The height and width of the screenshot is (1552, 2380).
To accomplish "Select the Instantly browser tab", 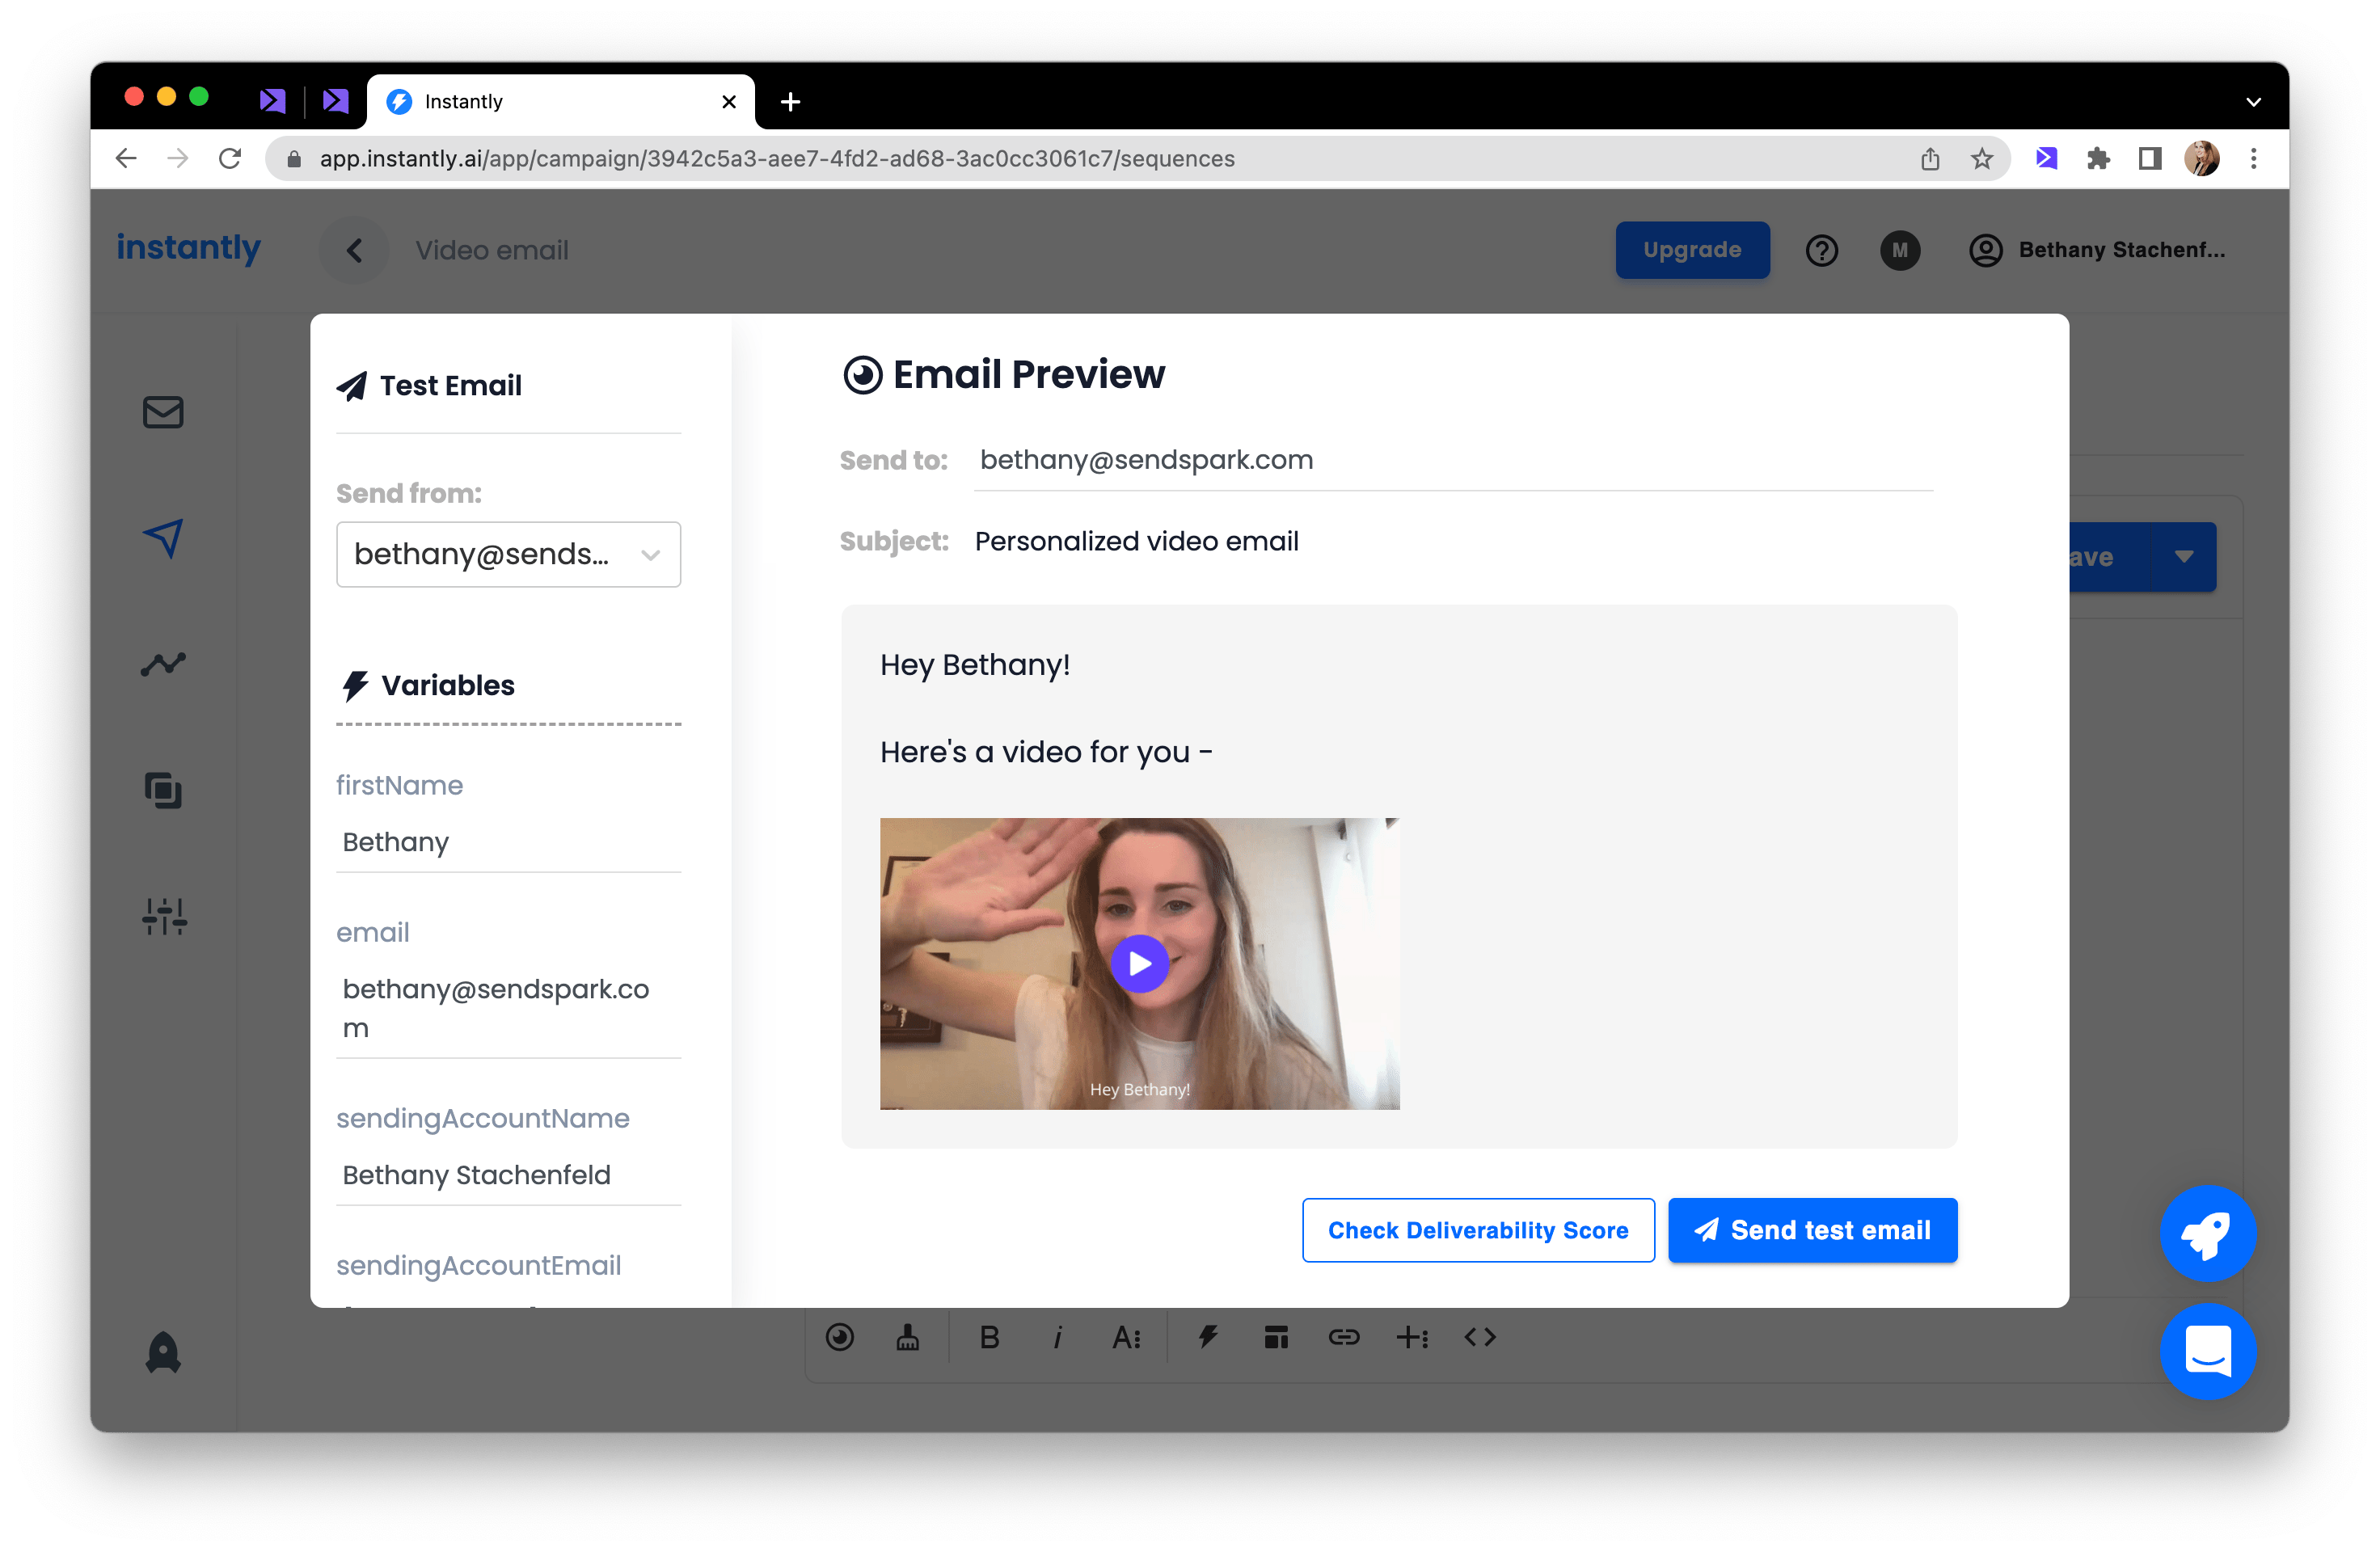I will pyautogui.click(x=560, y=101).
